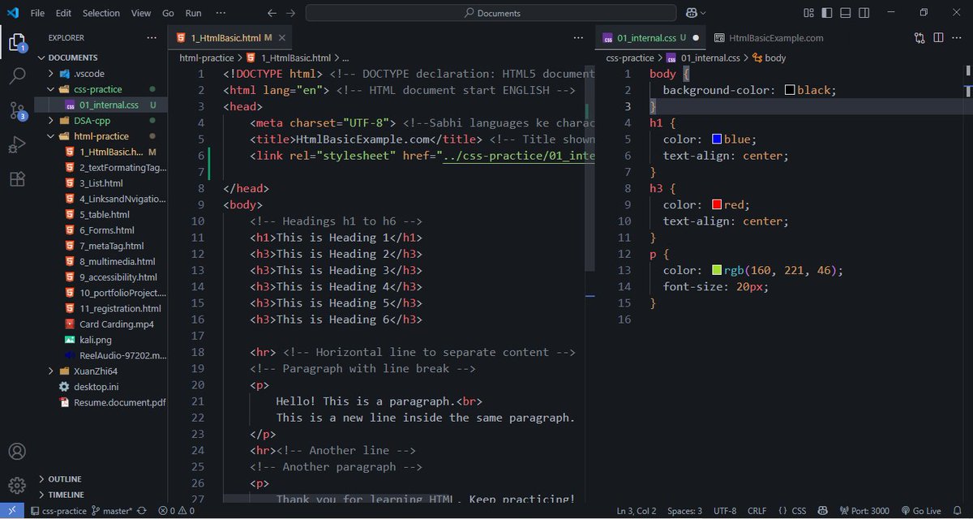The image size is (973, 519).
Task: Open the Explorer view in activity bar
Action: pos(17,42)
